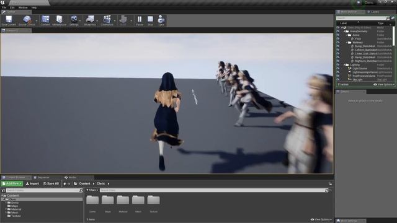The height and width of the screenshot is (223, 397).
Task: Open the Demo folder thumbnail
Action: 92,199
